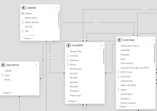Select the left-pointing filter direction arrow at top
Screen dimensions: 157x111
pos(145,10)
